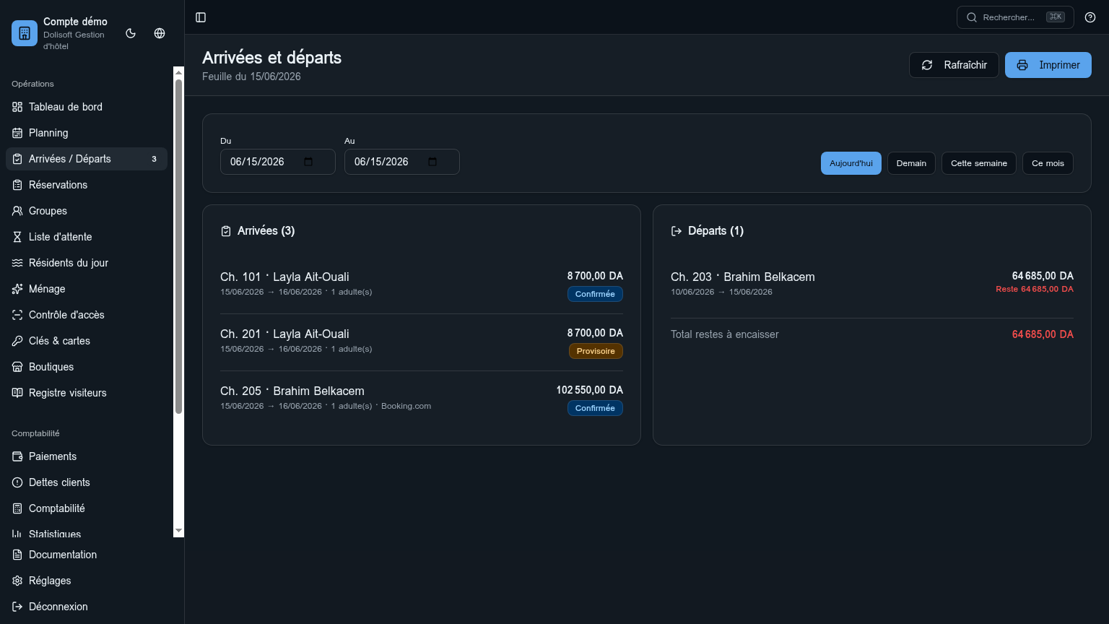Open Contrôle d'accès
The height and width of the screenshot is (624, 1109).
coord(87,315)
